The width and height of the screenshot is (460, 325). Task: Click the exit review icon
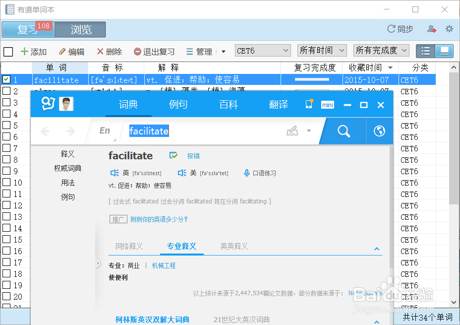coord(137,52)
